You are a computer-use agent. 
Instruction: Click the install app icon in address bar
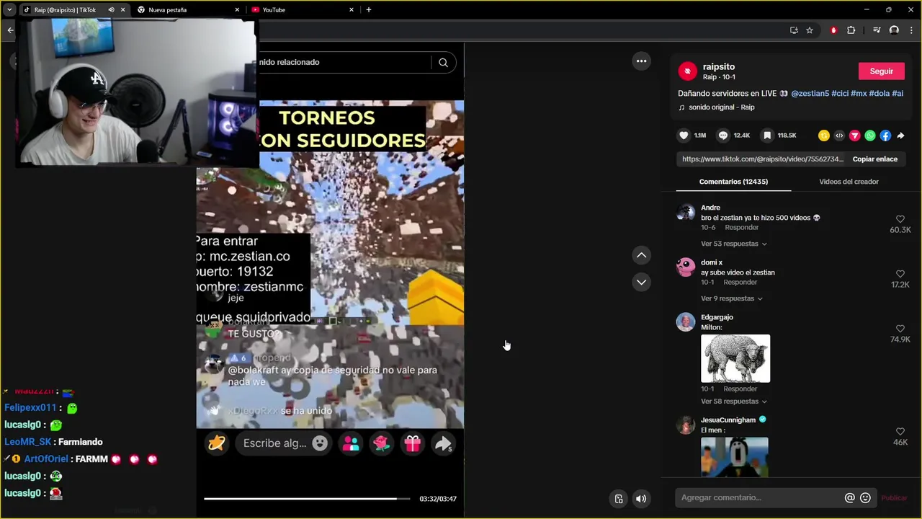coord(794,30)
